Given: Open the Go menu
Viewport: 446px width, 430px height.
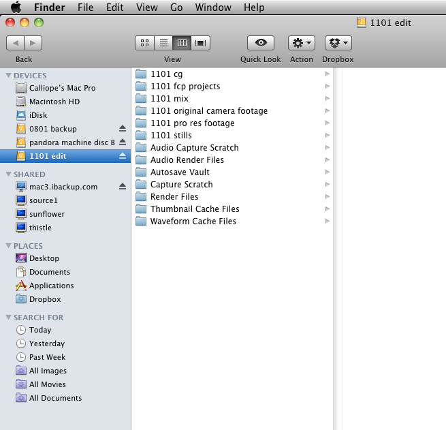Looking at the screenshot, I should (176, 7).
